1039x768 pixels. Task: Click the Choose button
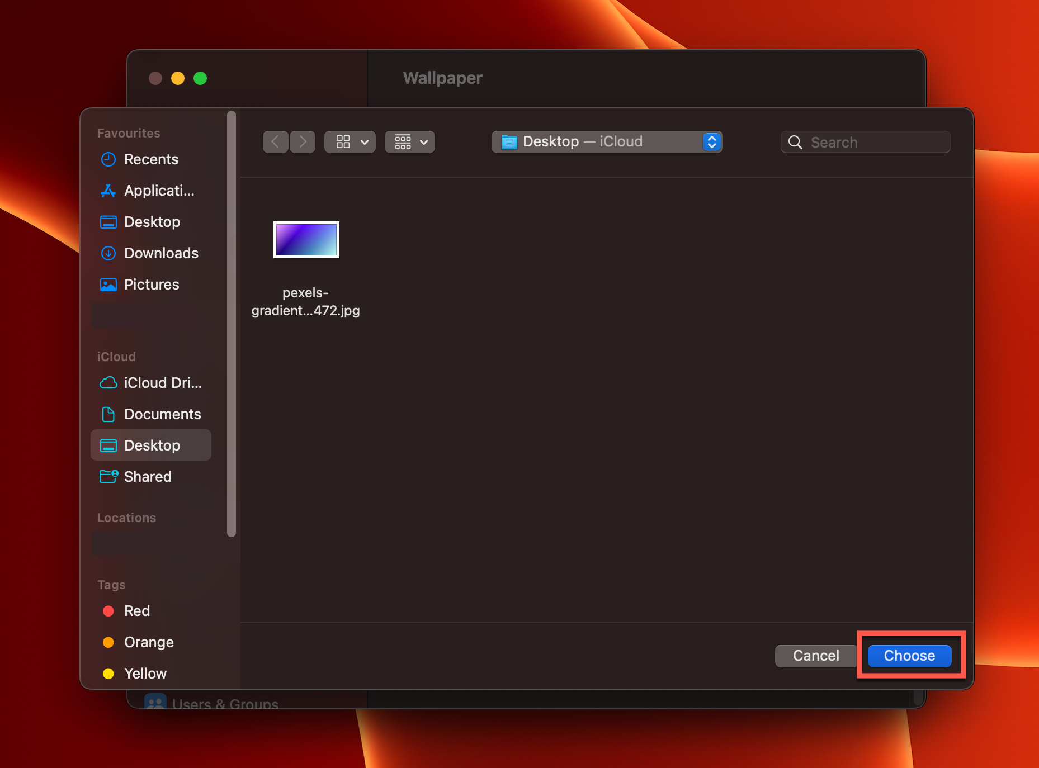coord(909,656)
